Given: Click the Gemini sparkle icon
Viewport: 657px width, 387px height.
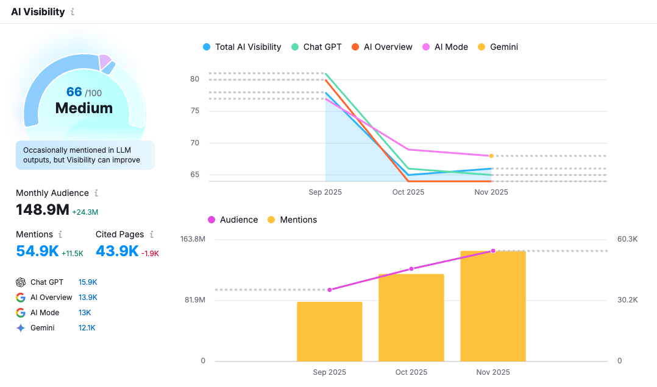Looking at the screenshot, I should click(21, 327).
